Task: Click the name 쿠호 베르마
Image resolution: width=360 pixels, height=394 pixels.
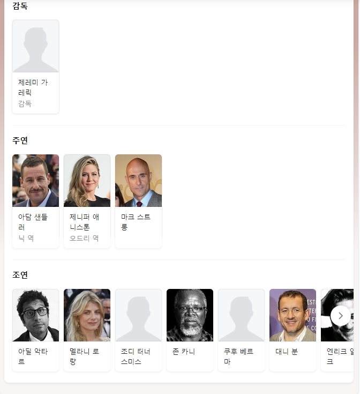Action: pyautogui.click(x=238, y=356)
